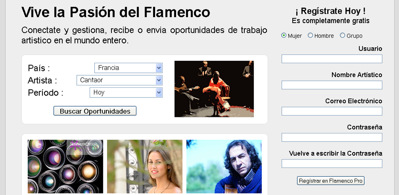This screenshot has height=195, width=399.
Task: Click the Buscar Oportunidades button
Action: click(x=95, y=111)
